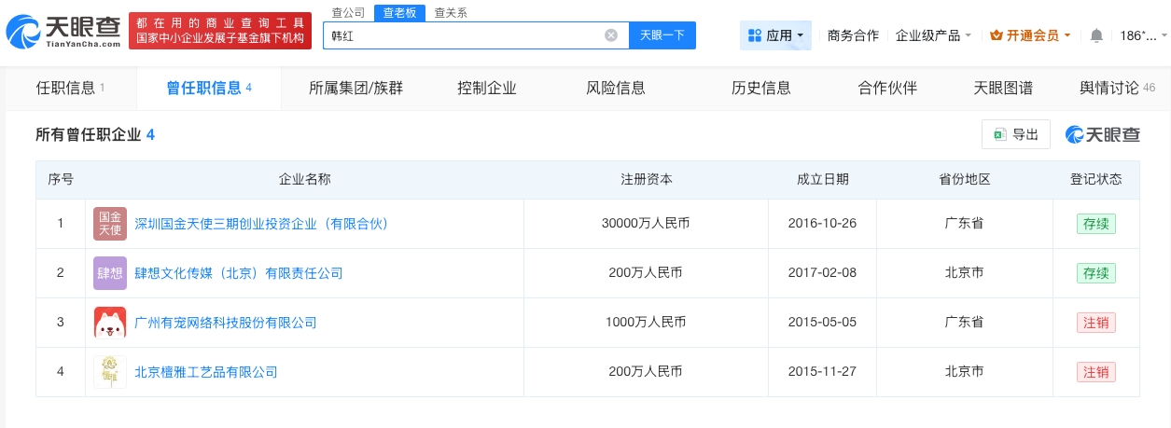Open the 广州有宠网络科技 company logo
Screen dimensions: 1171x428
[110, 323]
